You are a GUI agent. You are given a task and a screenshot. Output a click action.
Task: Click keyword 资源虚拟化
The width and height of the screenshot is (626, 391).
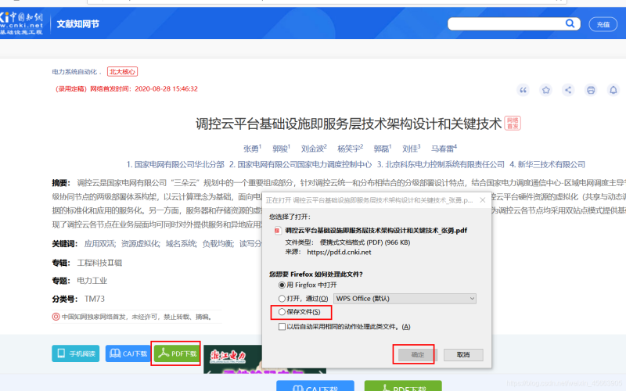[141, 244]
